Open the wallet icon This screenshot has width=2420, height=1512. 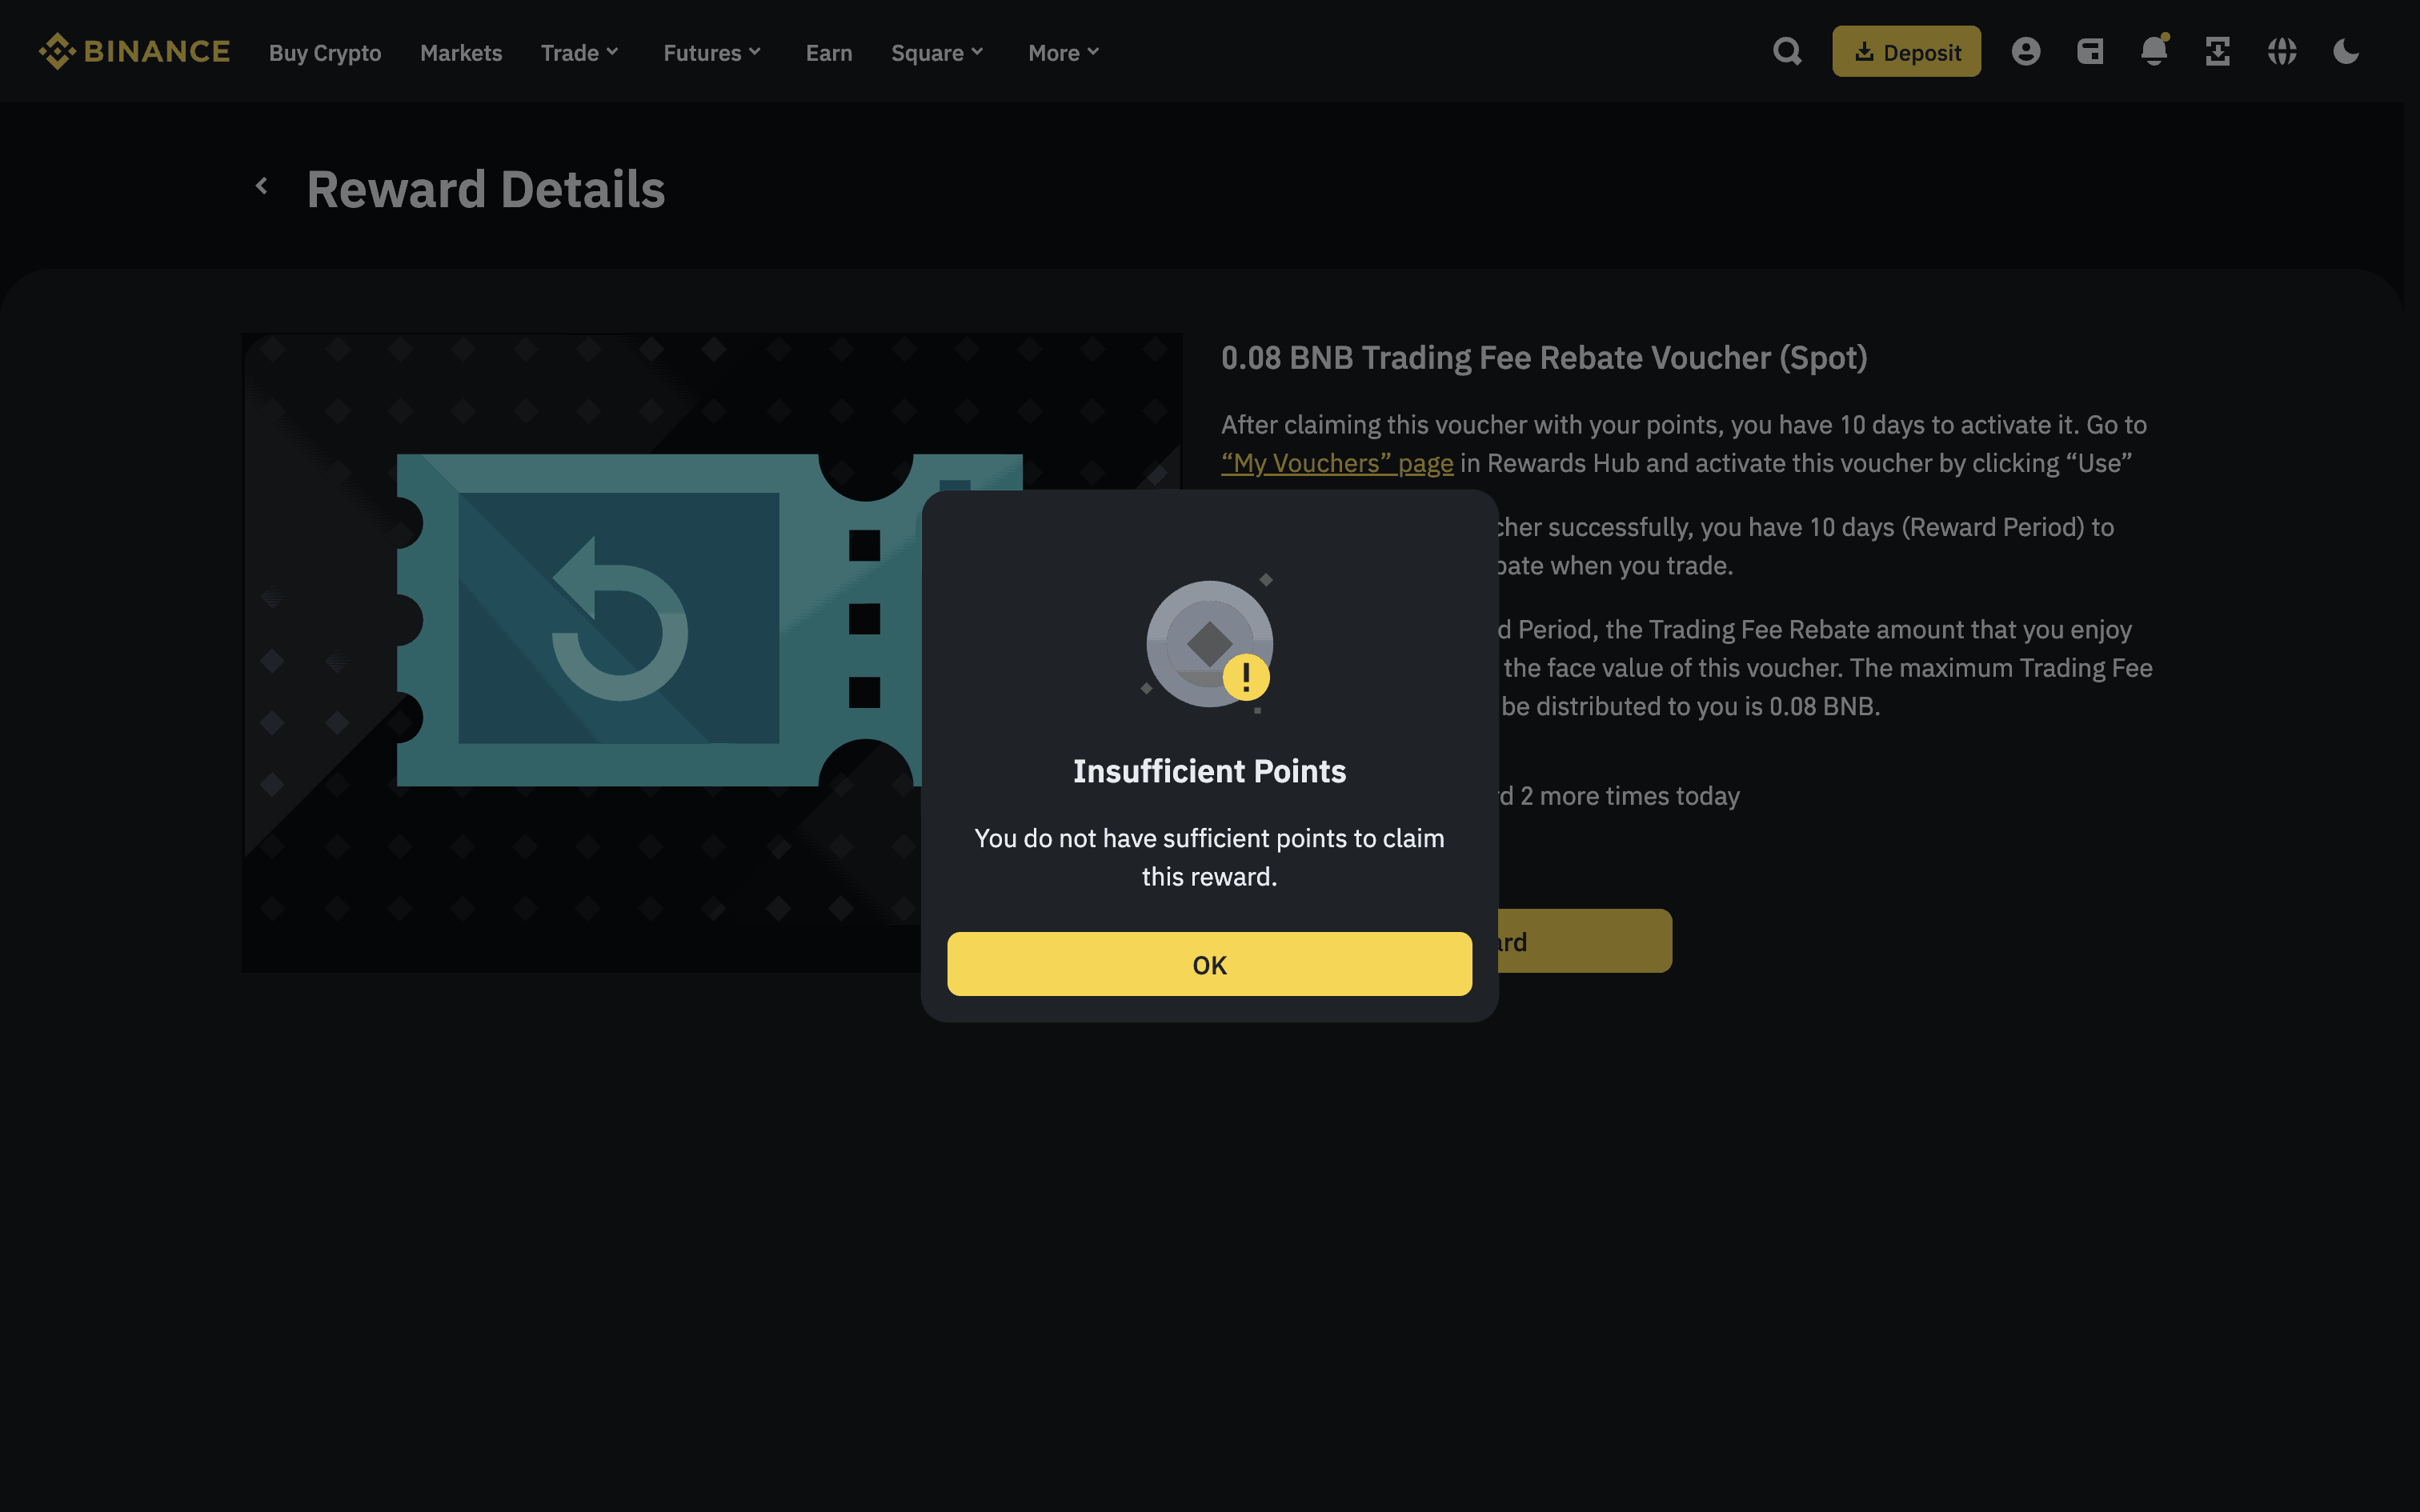click(x=2090, y=52)
